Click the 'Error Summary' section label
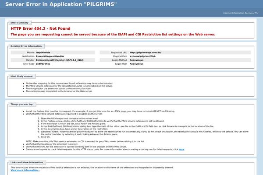 (19, 23)
